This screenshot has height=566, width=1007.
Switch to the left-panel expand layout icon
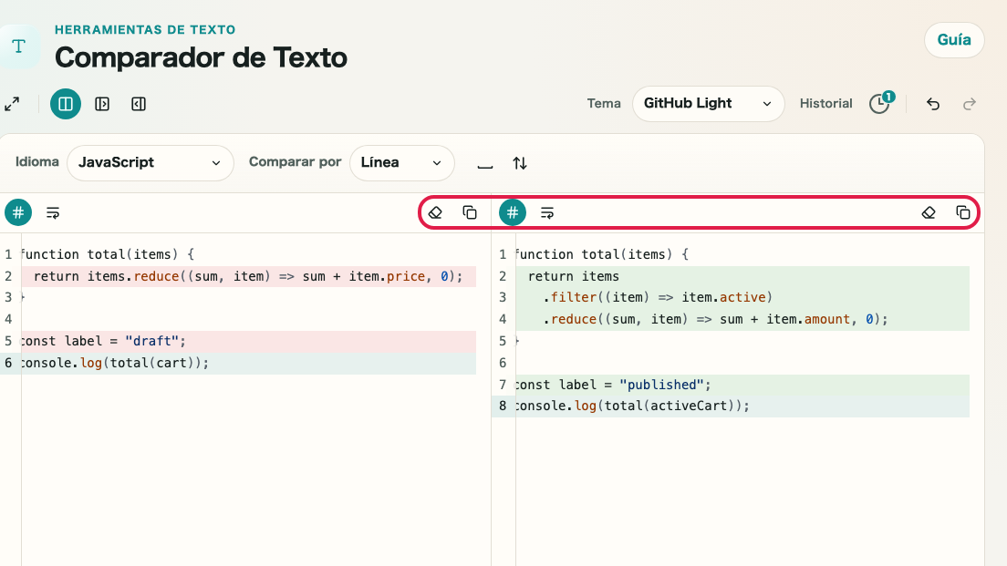click(x=102, y=104)
